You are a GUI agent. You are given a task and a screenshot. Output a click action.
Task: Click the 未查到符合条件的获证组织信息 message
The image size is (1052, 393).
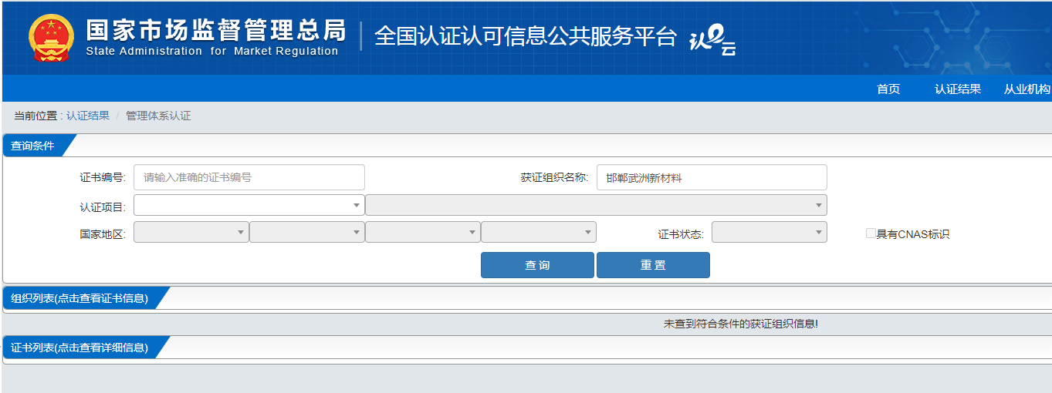741,324
